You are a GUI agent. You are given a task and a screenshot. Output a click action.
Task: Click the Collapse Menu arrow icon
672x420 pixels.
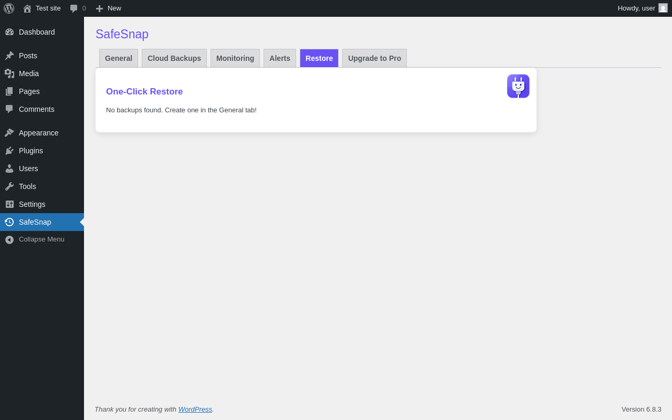9,239
